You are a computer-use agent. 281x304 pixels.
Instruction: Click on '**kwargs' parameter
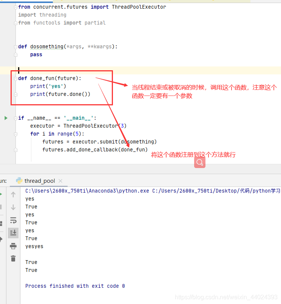pyautogui.click(x=99, y=47)
